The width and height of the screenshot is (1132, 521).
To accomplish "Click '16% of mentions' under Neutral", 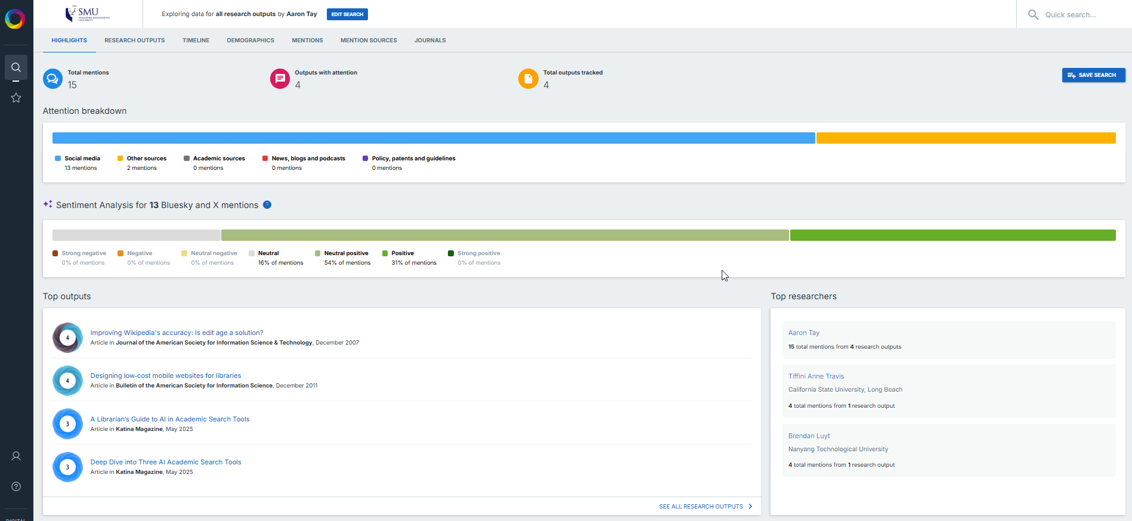I will pos(280,263).
